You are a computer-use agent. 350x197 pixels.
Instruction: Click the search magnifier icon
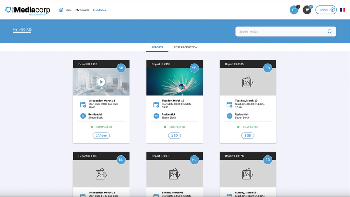[330, 31]
